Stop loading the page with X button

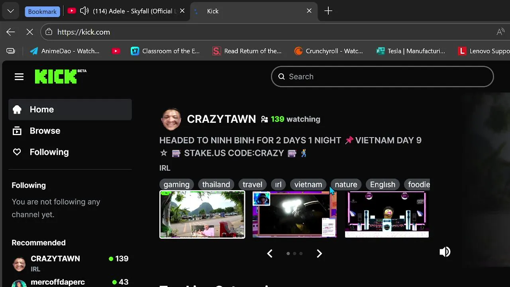pyautogui.click(x=30, y=32)
